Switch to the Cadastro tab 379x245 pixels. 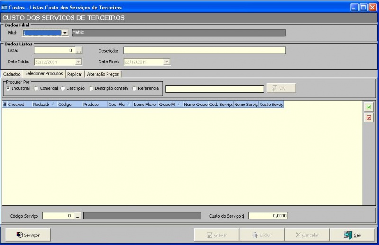coord(12,74)
